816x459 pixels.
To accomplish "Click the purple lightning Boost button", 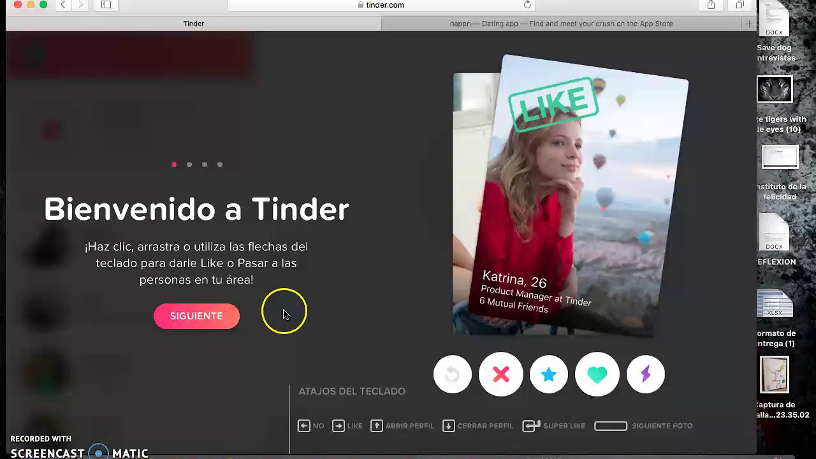I will point(646,374).
